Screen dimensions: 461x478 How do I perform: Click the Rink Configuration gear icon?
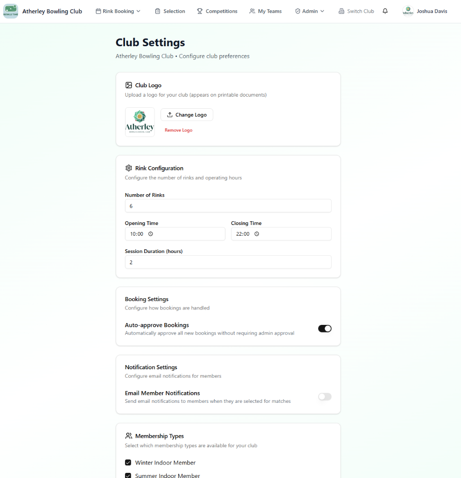point(129,168)
